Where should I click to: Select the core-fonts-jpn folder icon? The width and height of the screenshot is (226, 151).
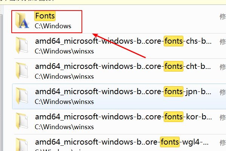pyautogui.click(x=22, y=96)
